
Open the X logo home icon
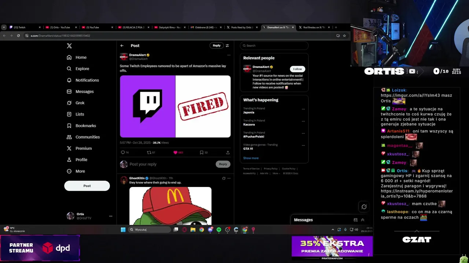pos(69,46)
